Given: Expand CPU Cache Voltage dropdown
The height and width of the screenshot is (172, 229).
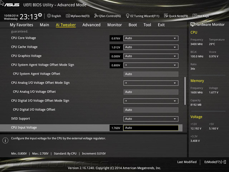Looking at the screenshot, I should click(151, 47).
